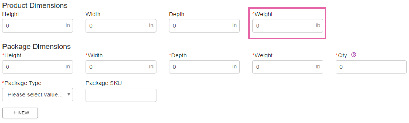
Task: Click the Package Dimensions heading
Action: 37,47
